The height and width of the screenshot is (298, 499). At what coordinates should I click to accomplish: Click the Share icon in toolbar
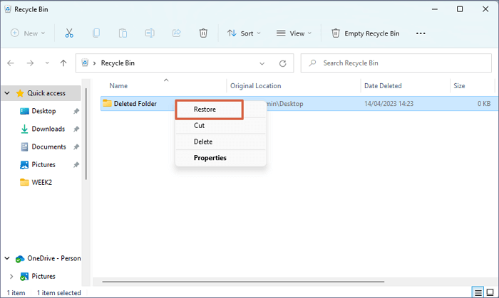point(176,33)
